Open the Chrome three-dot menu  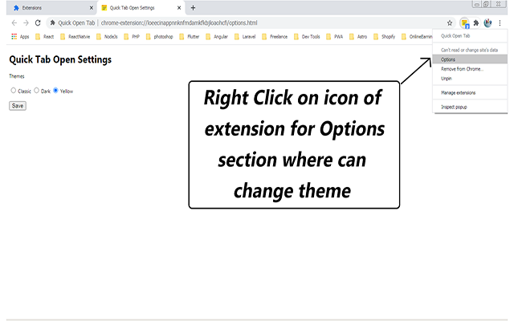[x=500, y=23]
